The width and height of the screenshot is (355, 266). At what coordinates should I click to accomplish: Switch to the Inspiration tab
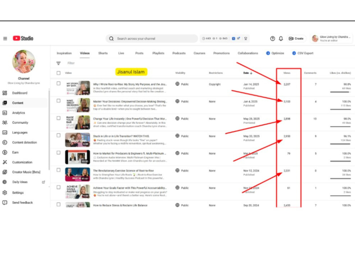click(64, 53)
